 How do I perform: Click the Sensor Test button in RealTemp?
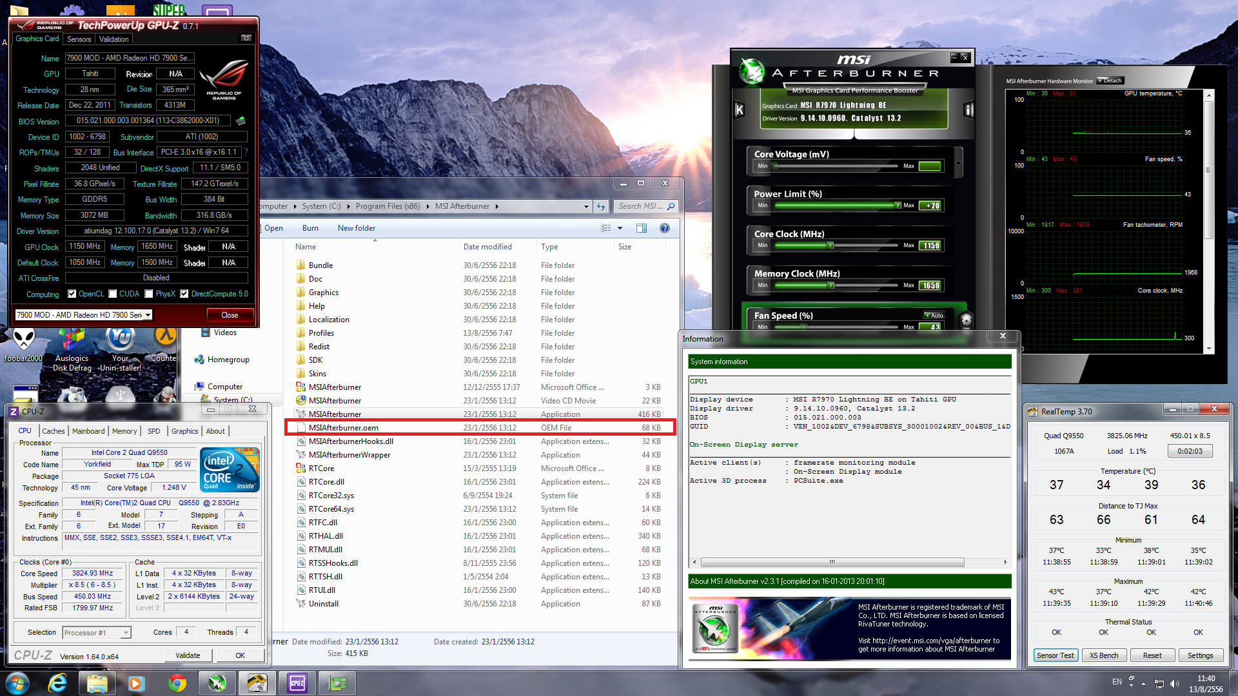click(x=1055, y=655)
